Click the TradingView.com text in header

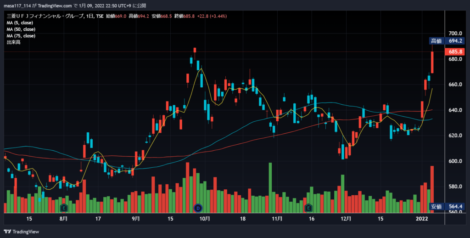pyautogui.click(x=55, y=6)
